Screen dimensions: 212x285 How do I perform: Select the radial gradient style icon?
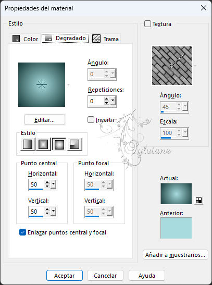click(74, 144)
